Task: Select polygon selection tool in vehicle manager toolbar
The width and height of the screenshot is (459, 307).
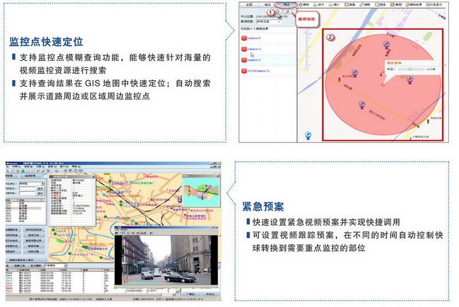Action: pos(38,171)
